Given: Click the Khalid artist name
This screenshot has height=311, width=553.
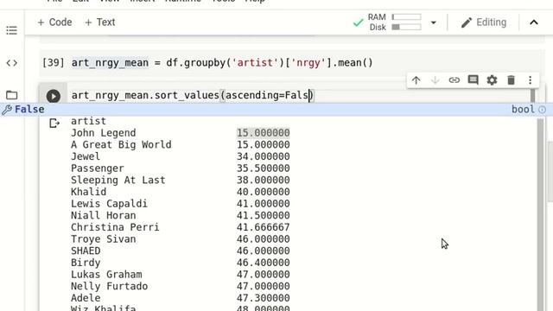Looking at the screenshot, I should pyautogui.click(x=88, y=192).
